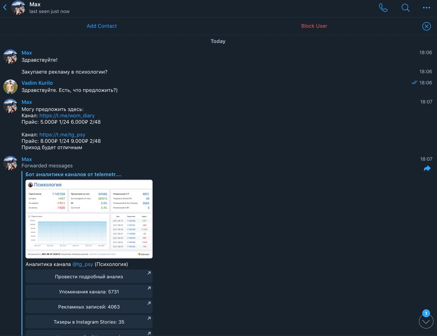Click the double-check read receipt icon
Viewport: 437px width, 336px height.
414,82
